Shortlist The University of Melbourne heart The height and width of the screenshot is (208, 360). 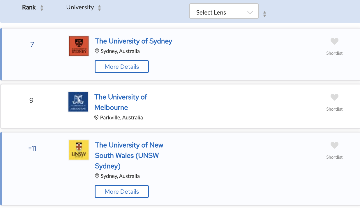(334, 97)
